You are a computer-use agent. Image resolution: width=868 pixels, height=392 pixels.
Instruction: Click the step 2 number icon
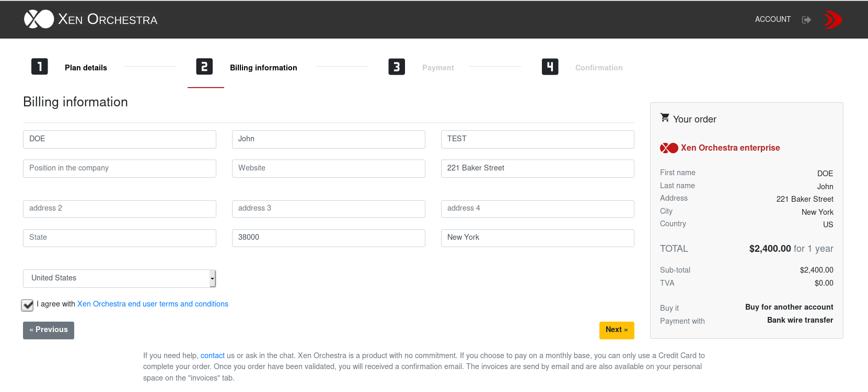pyautogui.click(x=204, y=67)
